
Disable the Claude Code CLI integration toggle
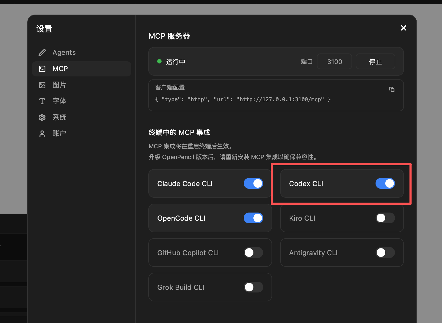point(253,183)
